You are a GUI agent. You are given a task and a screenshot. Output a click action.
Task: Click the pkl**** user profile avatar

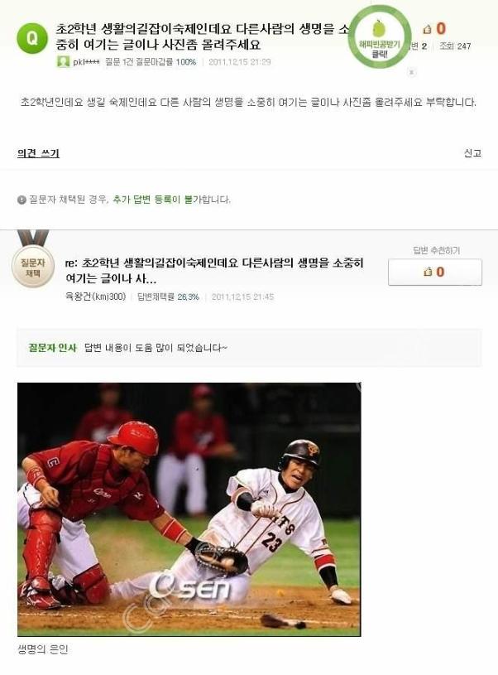[x=63, y=61]
